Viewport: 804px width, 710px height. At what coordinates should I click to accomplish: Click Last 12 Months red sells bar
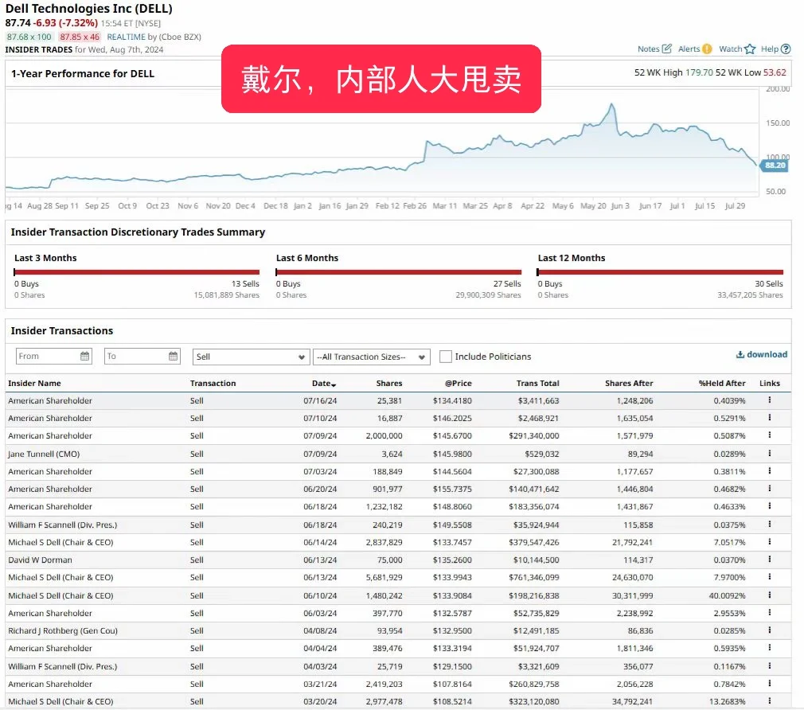pos(661,272)
